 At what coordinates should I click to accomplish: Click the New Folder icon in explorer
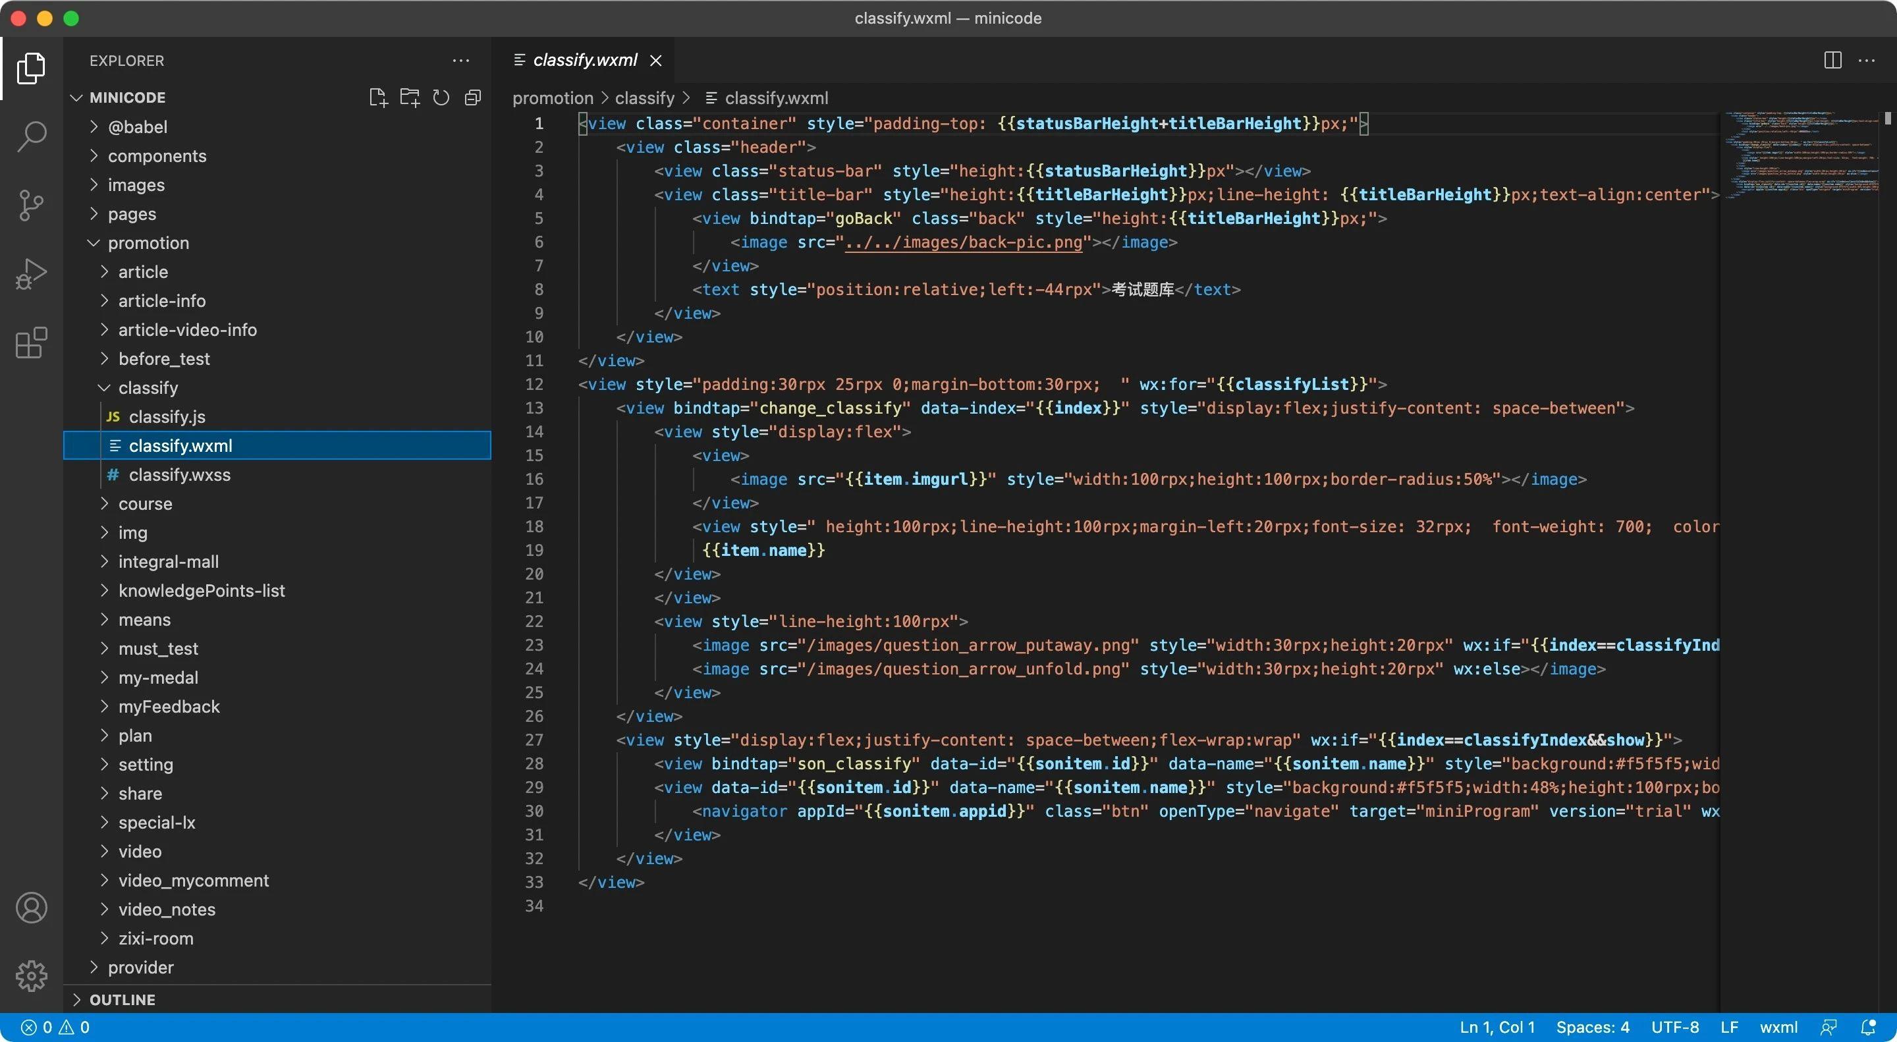[410, 98]
